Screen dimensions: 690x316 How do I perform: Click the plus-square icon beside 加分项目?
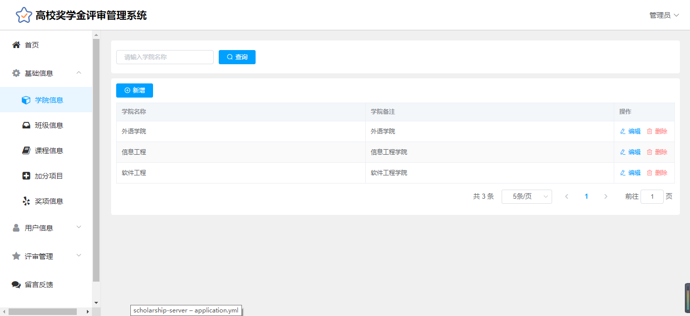point(26,176)
